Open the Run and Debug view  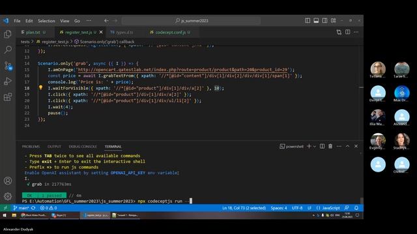8,81
